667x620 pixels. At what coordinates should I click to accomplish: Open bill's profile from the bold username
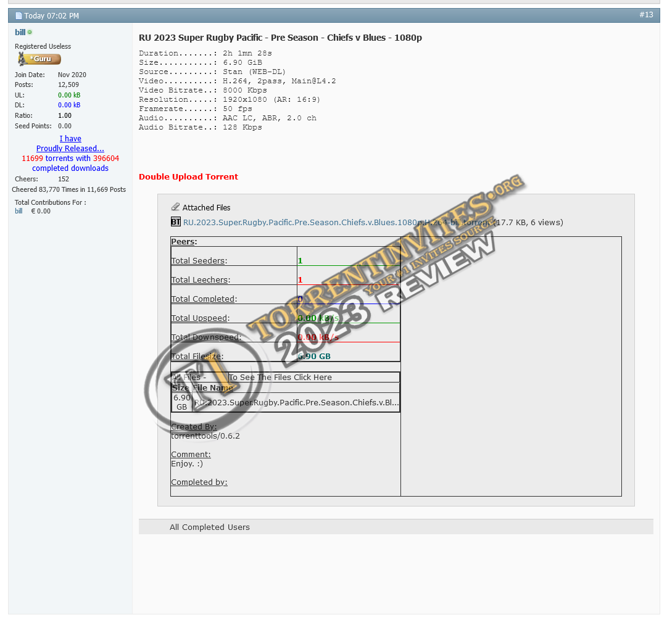[20, 32]
